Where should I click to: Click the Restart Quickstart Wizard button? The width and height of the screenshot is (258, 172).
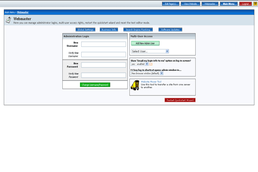click(180, 100)
